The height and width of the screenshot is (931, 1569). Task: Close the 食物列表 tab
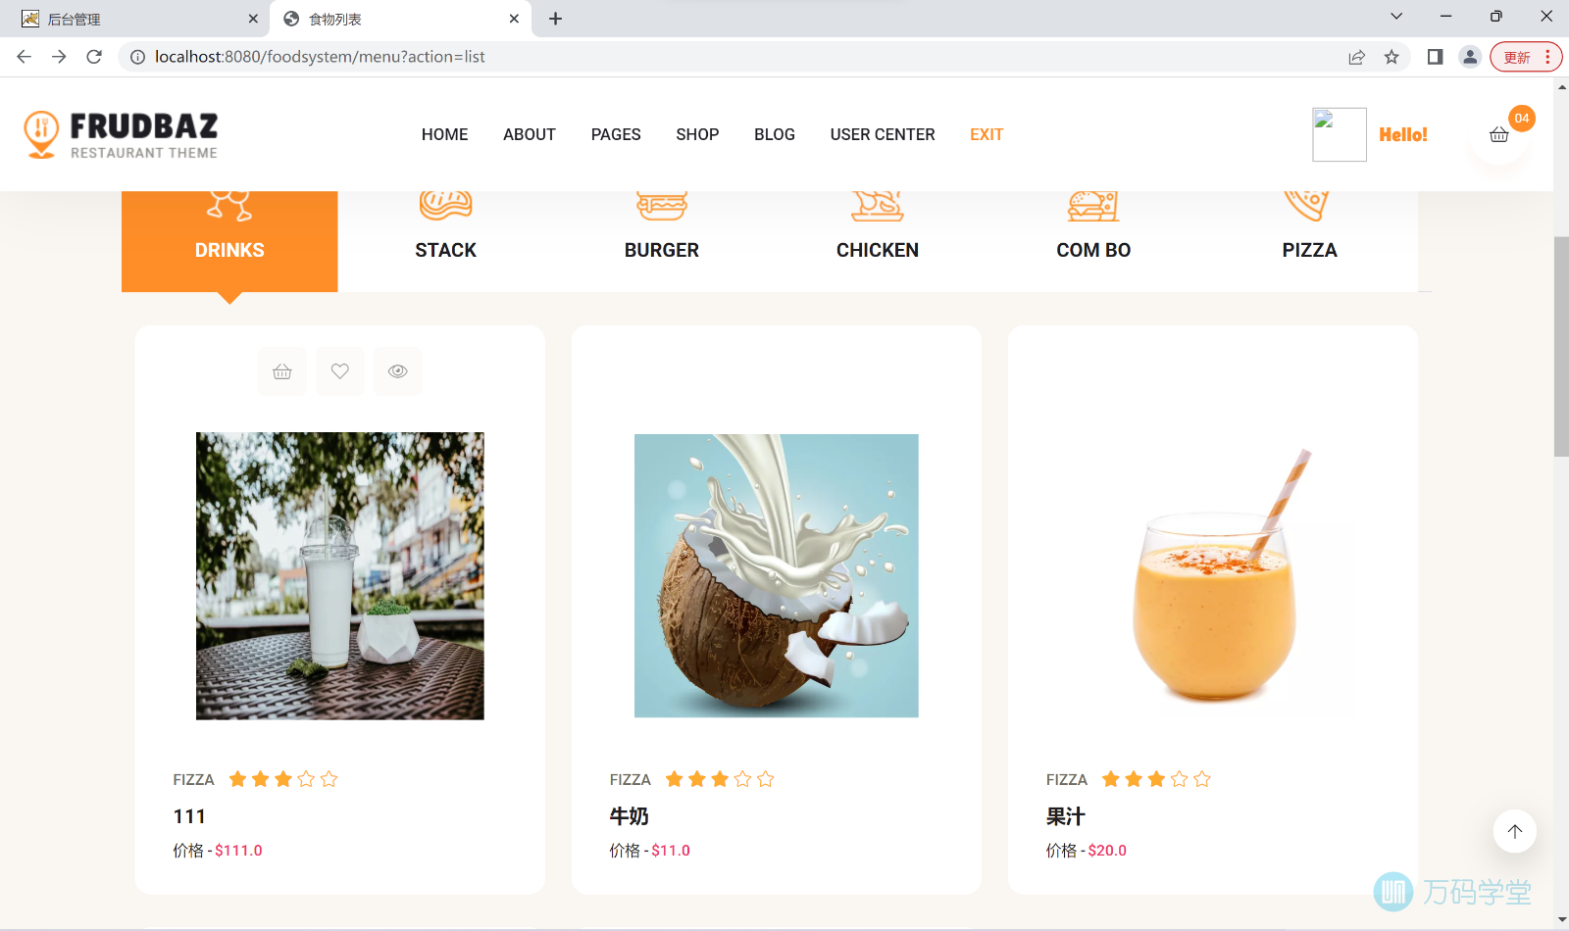coord(514,19)
